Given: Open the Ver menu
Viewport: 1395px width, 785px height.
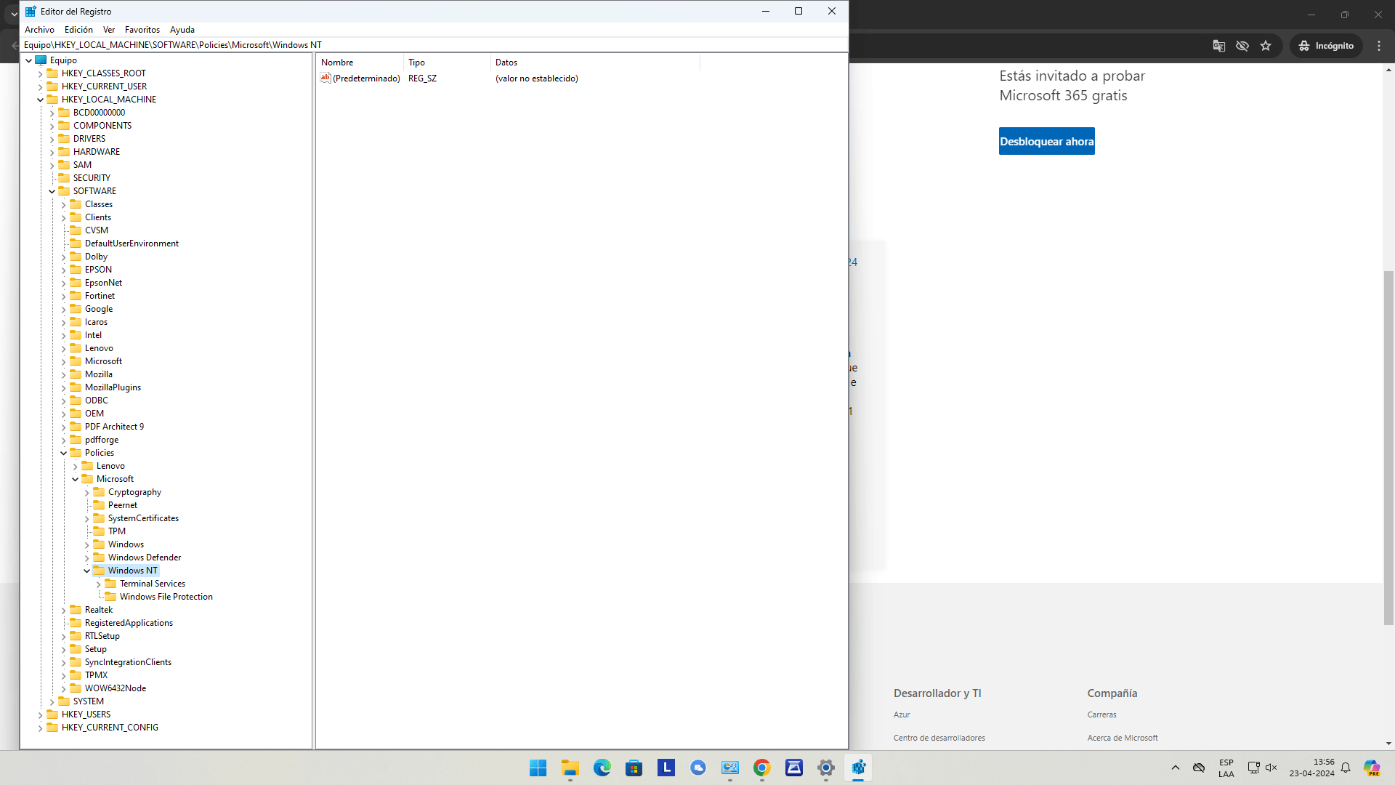Looking at the screenshot, I should [x=109, y=30].
